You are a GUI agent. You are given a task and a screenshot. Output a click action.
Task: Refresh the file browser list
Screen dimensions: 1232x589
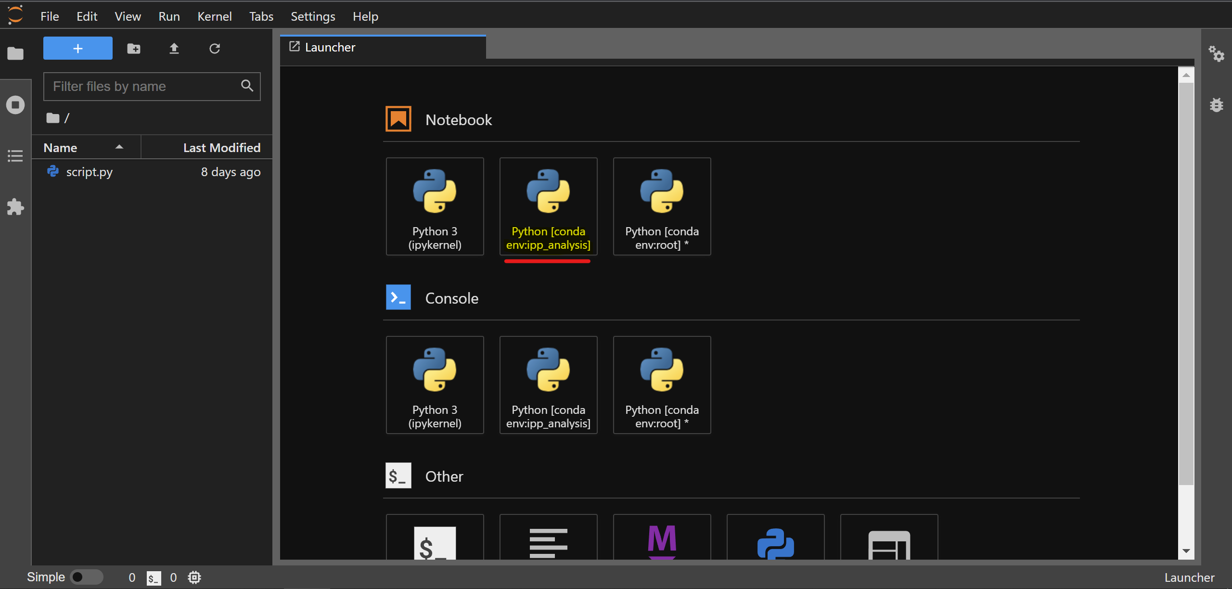pyautogui.click(x=215, y=48)
